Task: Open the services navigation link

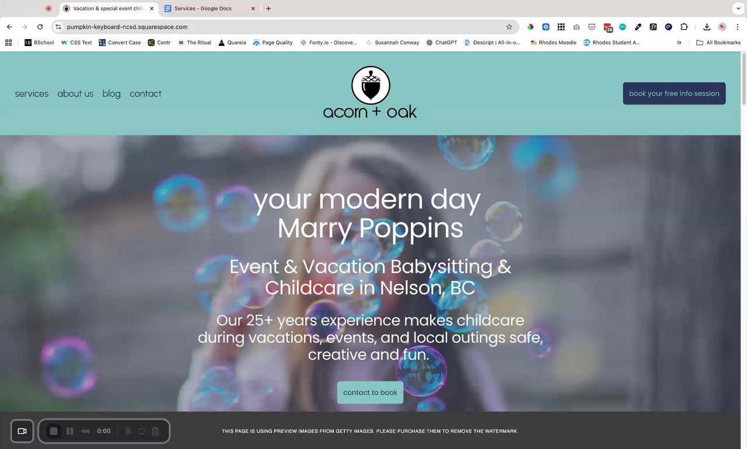Action: coord(32,93)
